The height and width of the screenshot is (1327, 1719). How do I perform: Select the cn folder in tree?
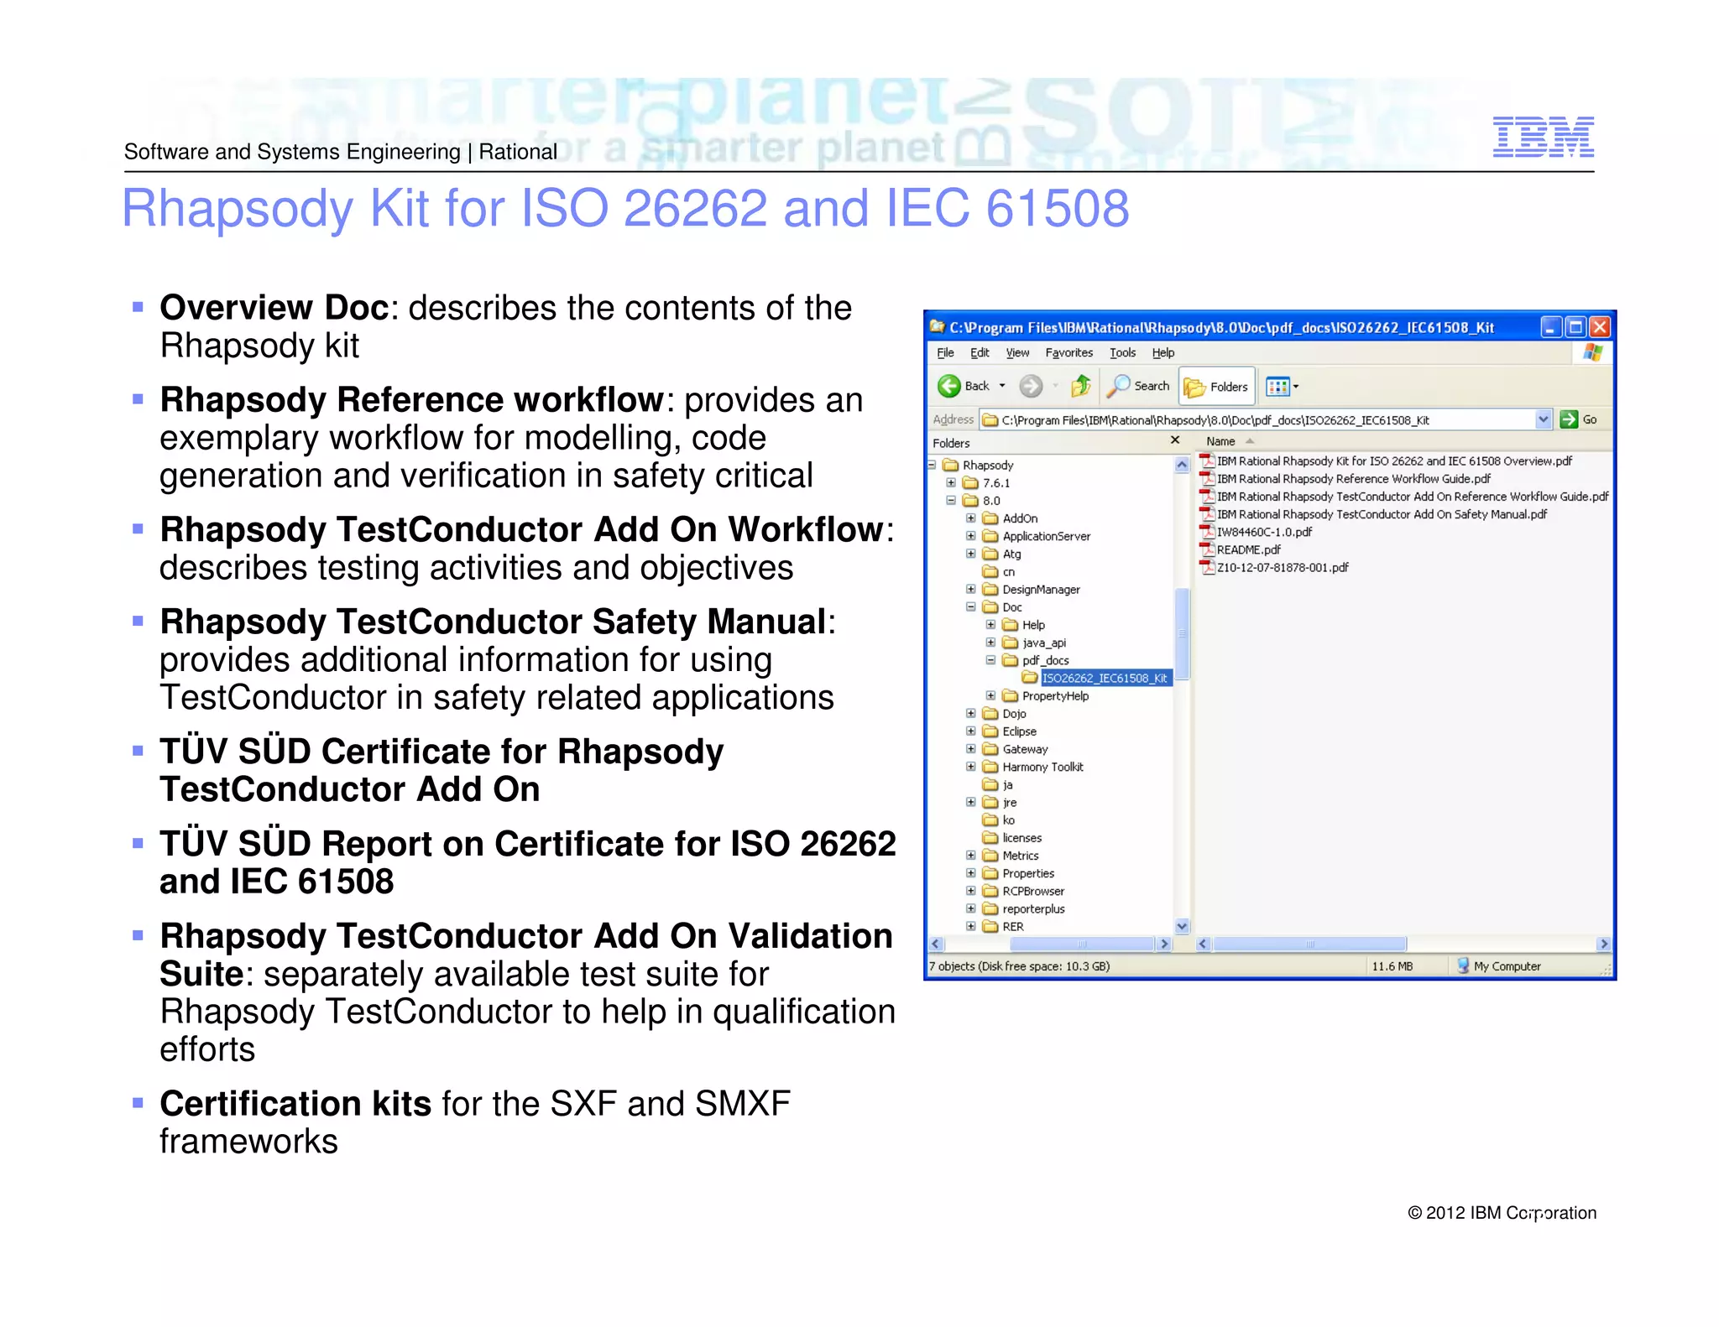pos(999,571)
